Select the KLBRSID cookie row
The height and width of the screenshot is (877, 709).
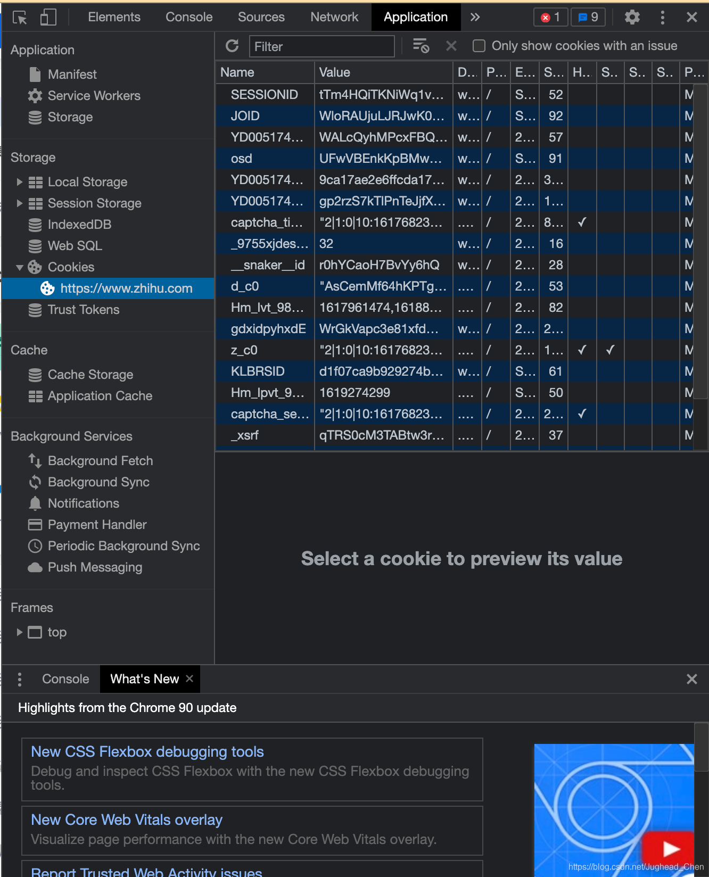click(x=455, y=371)
